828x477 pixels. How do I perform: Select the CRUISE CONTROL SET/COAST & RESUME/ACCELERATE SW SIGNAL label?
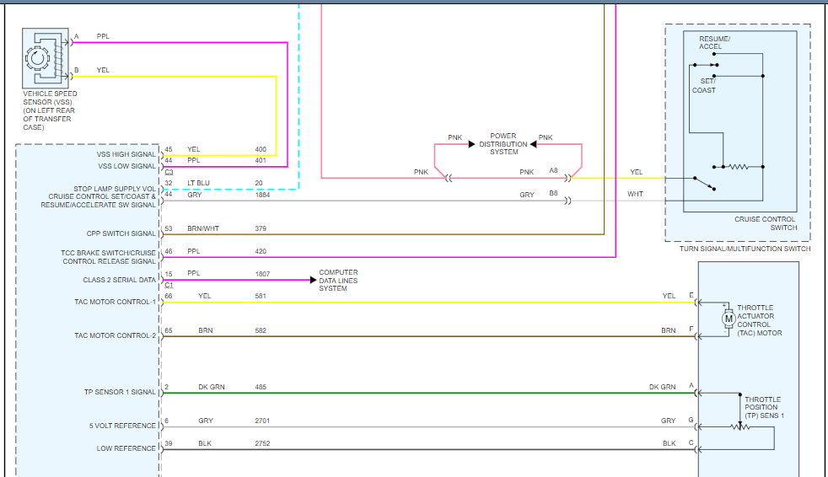coord(98,201)
